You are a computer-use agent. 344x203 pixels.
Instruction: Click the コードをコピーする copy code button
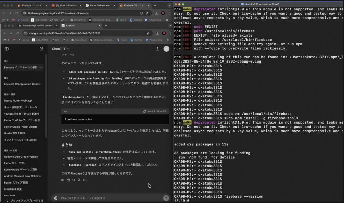(155, 111)
